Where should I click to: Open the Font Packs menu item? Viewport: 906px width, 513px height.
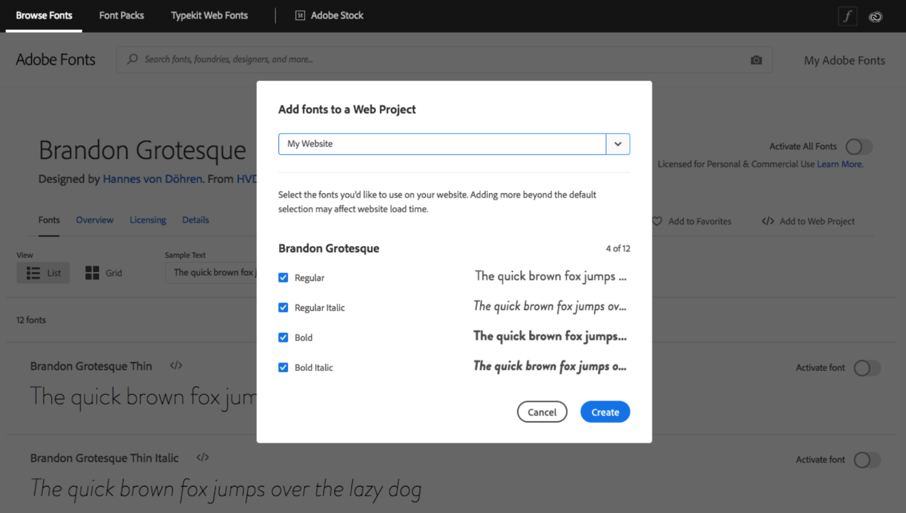click(x=121, y=15)
